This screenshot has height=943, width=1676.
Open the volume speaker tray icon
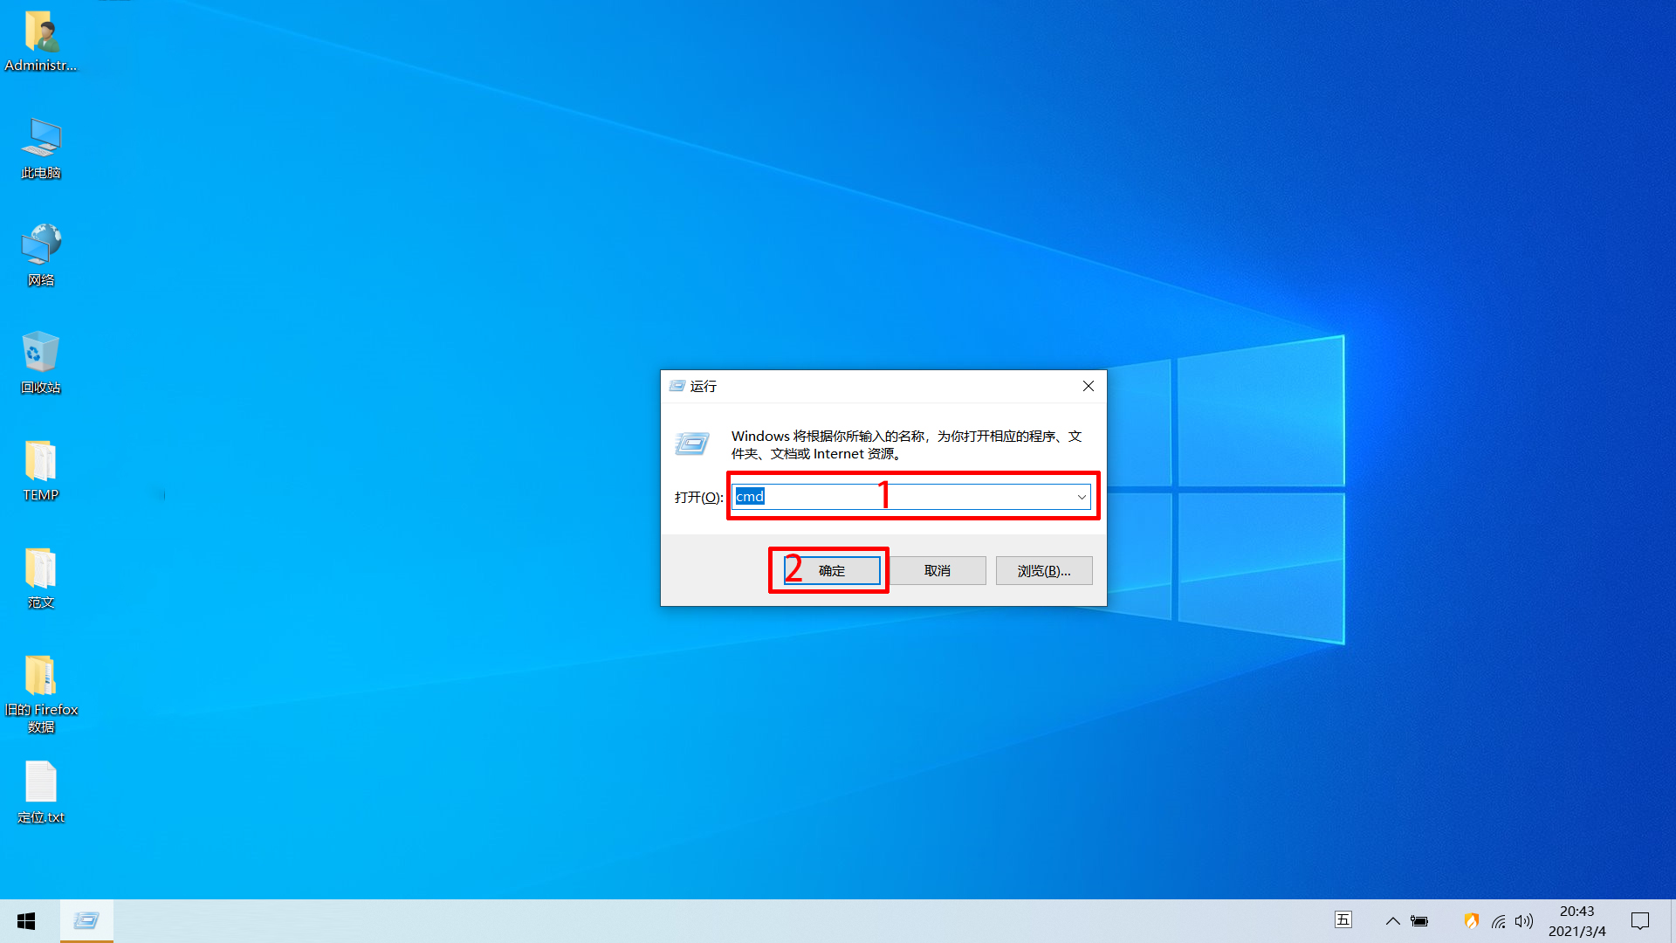[1524, 921]
